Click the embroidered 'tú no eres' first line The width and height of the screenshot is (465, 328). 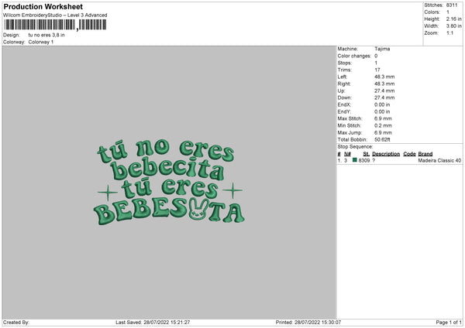(166, 151)
